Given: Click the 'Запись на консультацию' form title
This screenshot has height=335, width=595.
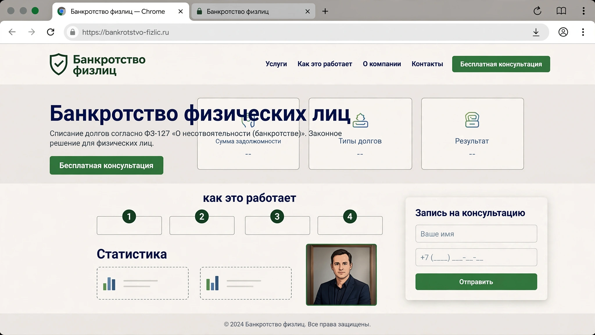Looking at the screenshot, I should click(x=470, y=213).
